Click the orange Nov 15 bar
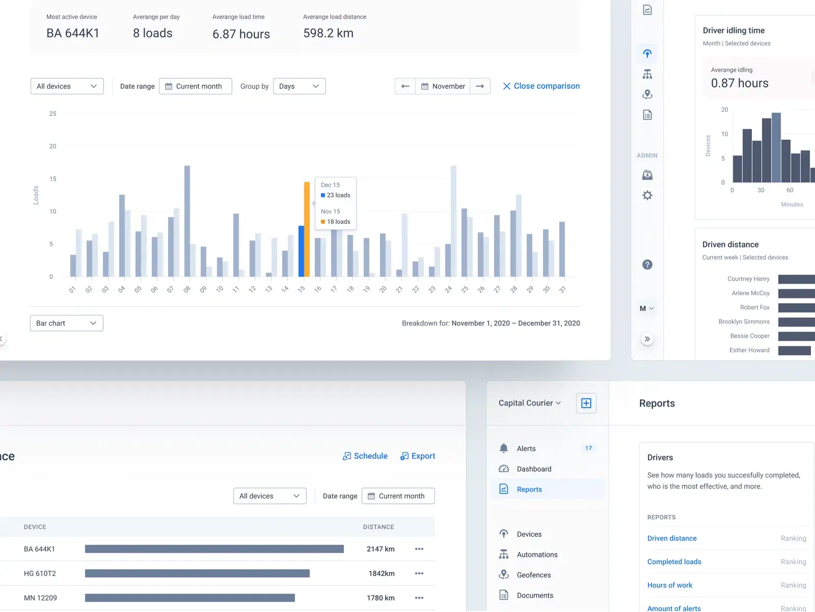Image resolution: width=815 pixels, height=612 pixels. coord(307,229)
